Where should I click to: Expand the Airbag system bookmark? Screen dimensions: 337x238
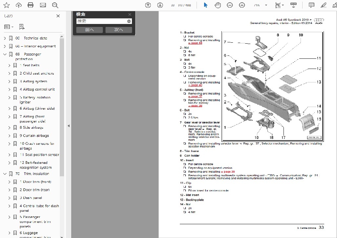(9, 81)
